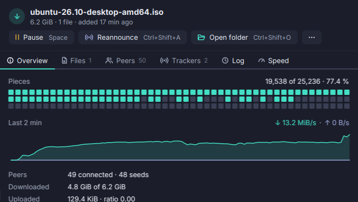Click the '19,538 of 25,236 · 77.4 %' pieces count
This screenshot has width=358, height=202.
307,81
